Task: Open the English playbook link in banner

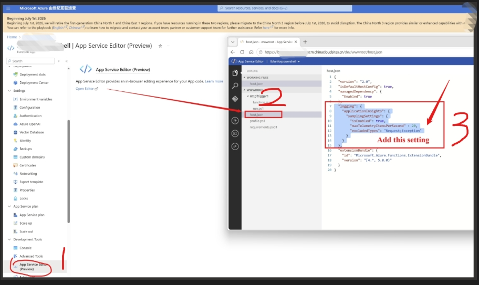Action: (58, 28)
